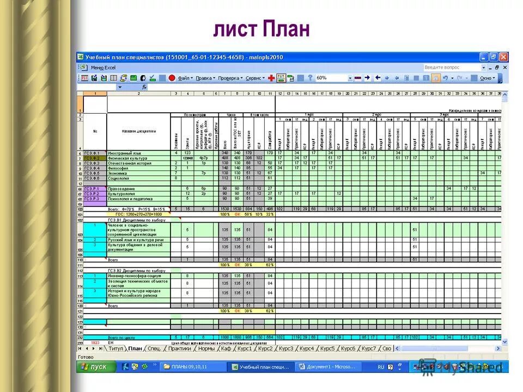Click the highlighted 100% total cell

[225, 214]
